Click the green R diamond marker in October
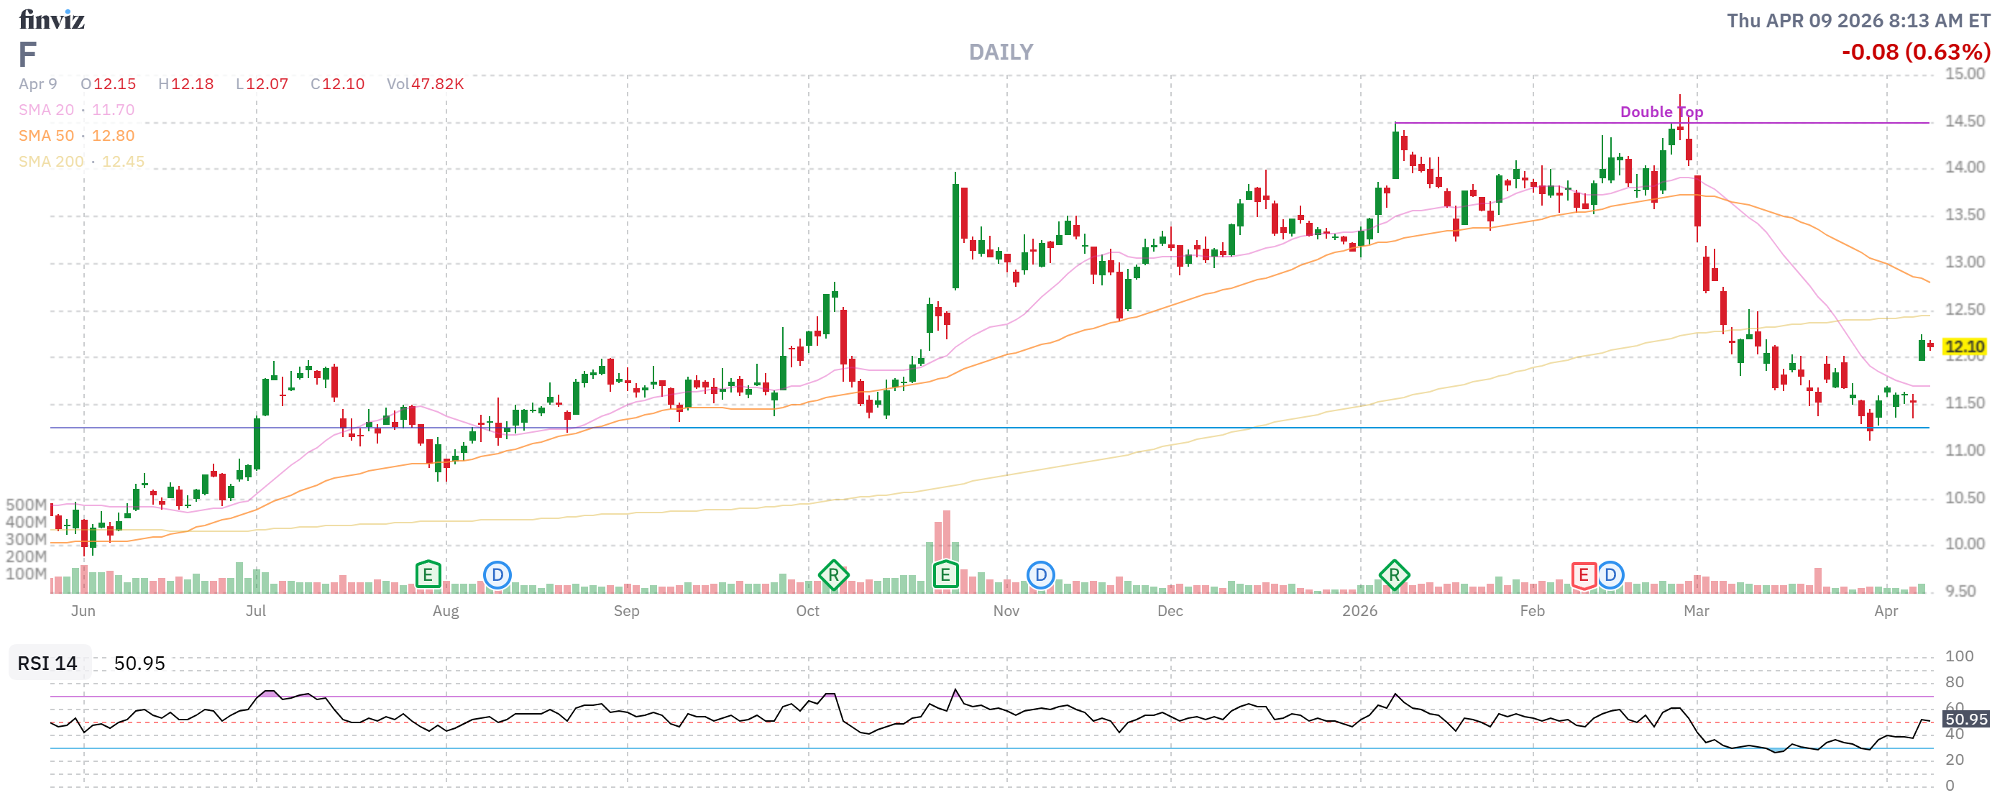2010x808 pixels. pos(833,576)
